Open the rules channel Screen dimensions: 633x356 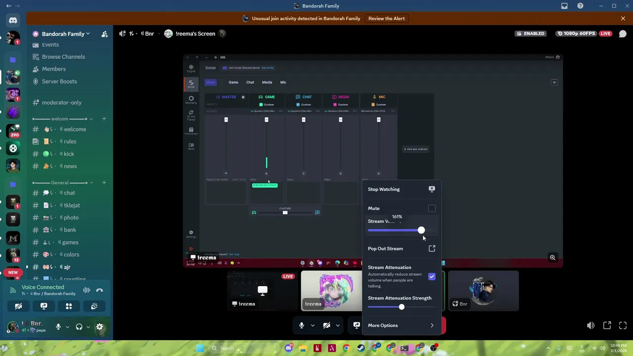tap(69, 141)
